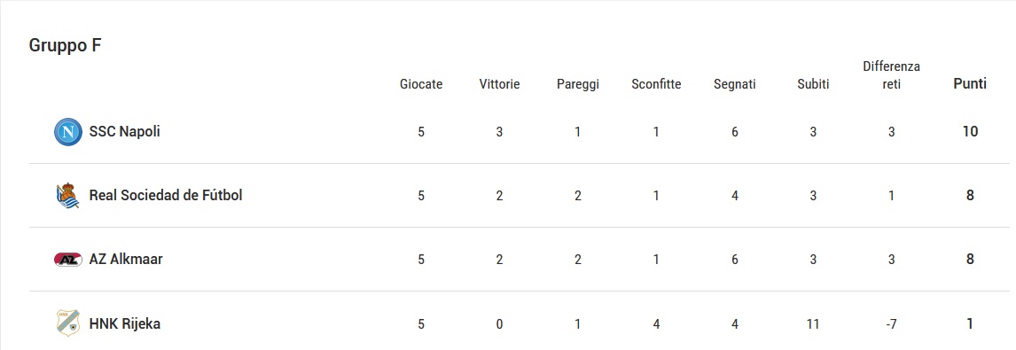1016x350 pixels.
Task: Click Rijeka's -7 goal difference
Action: pos(892,323)
